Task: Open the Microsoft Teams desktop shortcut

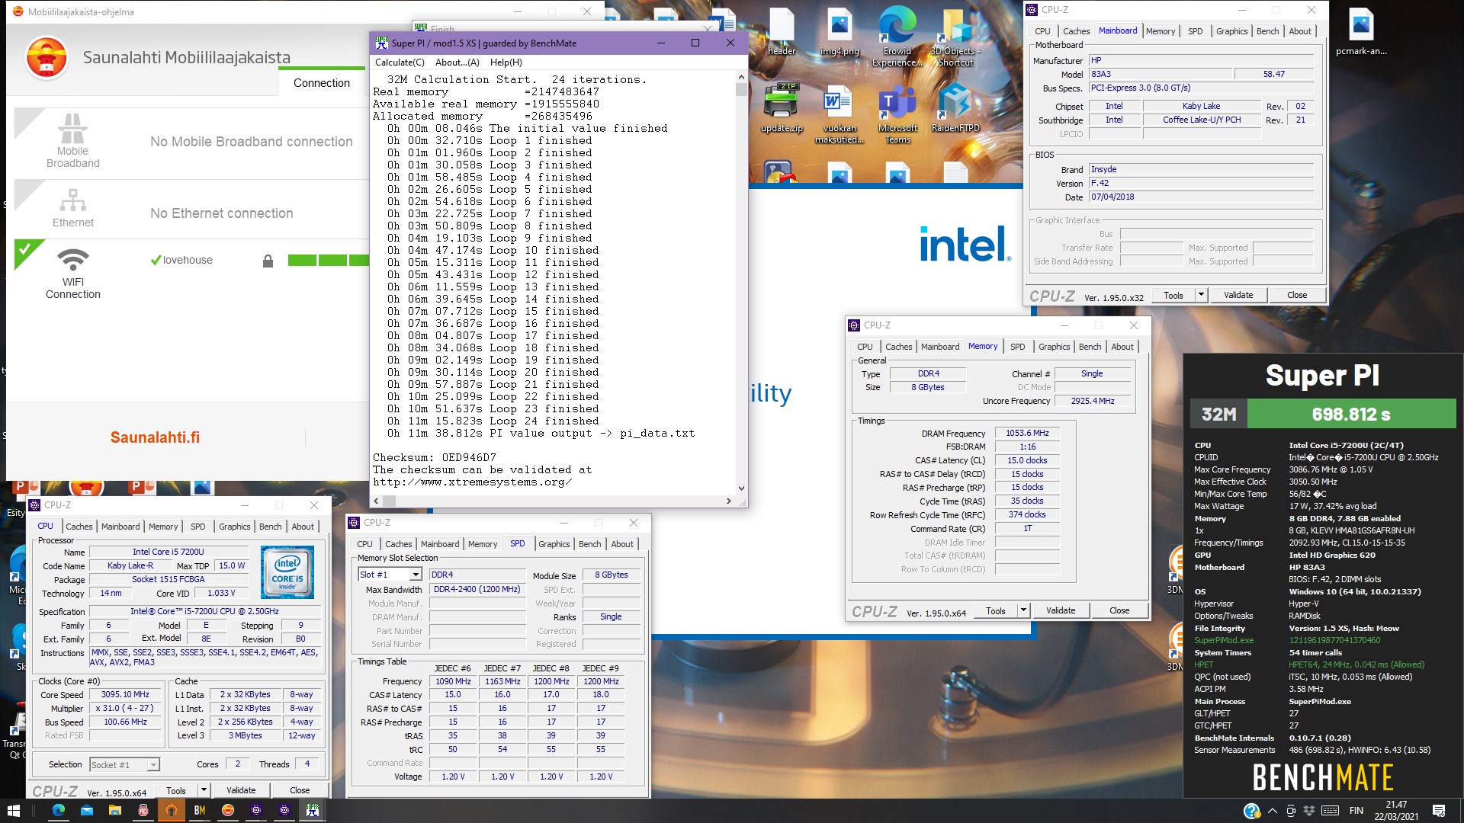Action: [897, 114]
